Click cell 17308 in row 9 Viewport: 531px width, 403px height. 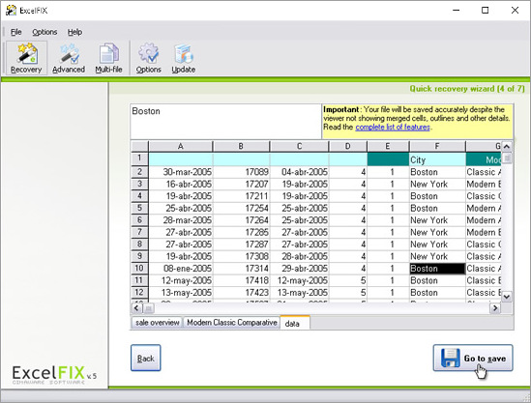click(241, 256)
